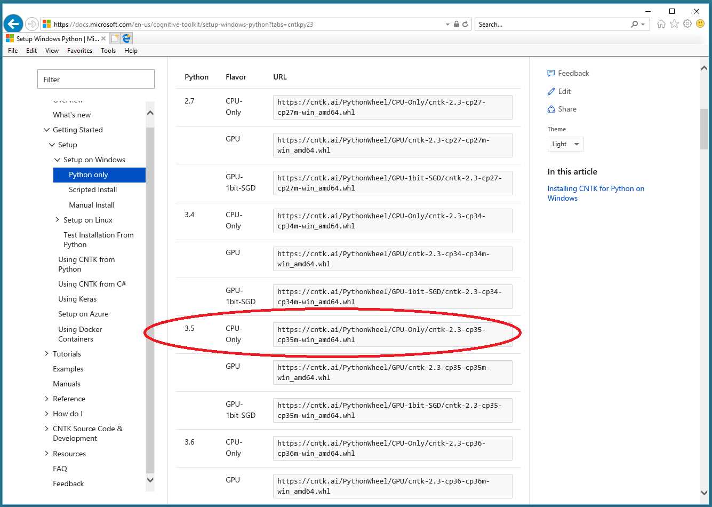
Task: Click the Python 3.5 CPU-Only wheel URL
Action: [x=393, y=335]
